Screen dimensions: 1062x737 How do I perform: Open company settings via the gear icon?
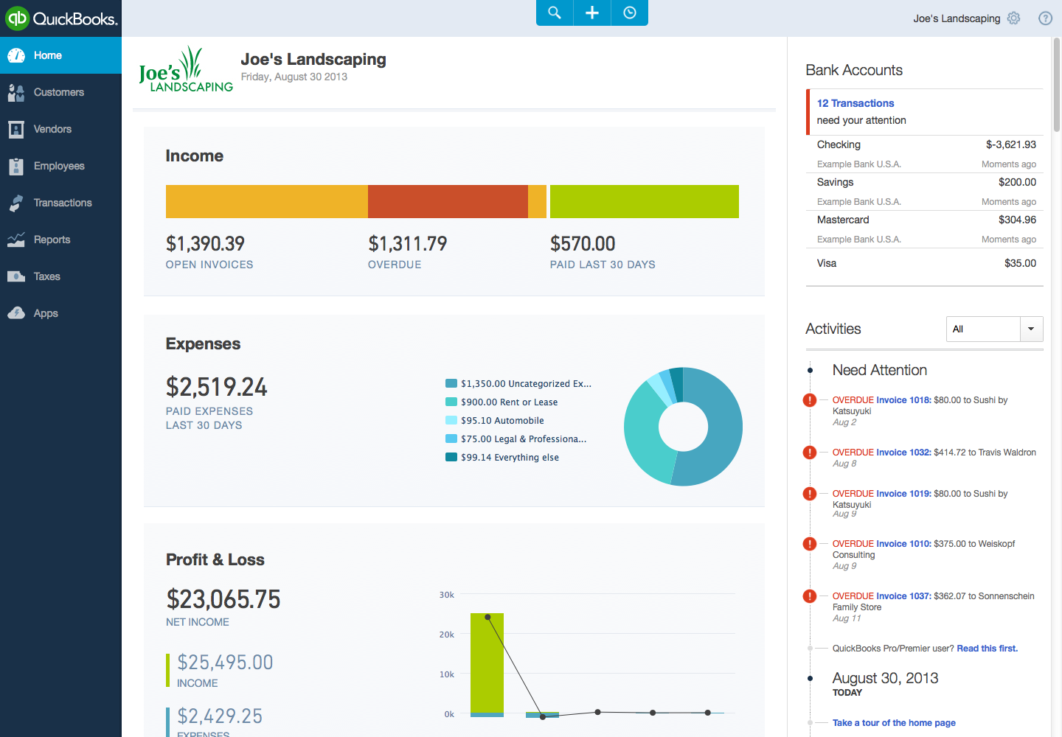point(1013,18)
